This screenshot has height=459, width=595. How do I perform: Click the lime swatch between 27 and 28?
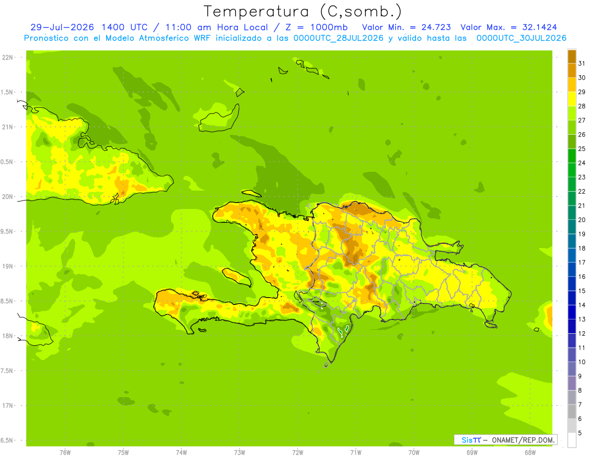point(572,113)
